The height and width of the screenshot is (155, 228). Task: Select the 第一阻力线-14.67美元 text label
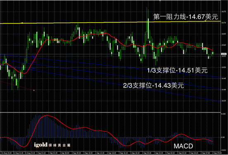[x=186, y=17]
